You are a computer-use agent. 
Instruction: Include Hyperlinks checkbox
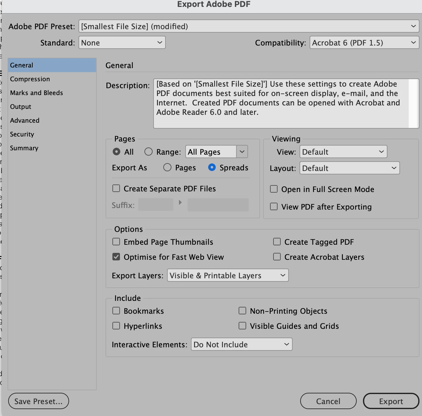tap(116, 326)
